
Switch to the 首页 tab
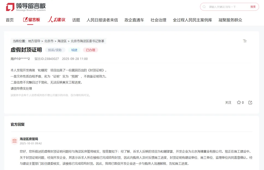10,20
